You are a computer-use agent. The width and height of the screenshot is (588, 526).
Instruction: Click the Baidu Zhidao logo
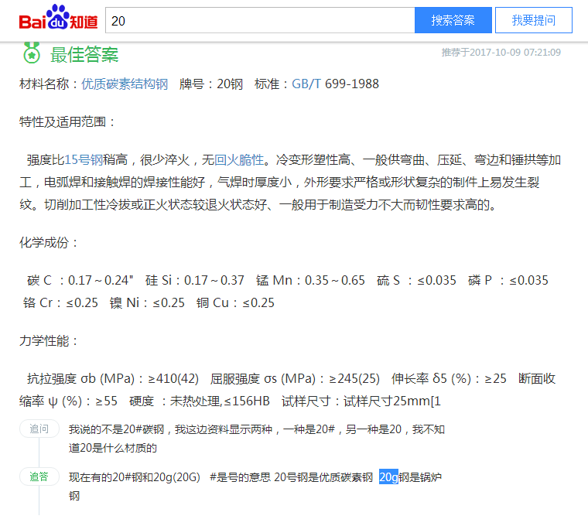tap(58, 17)
